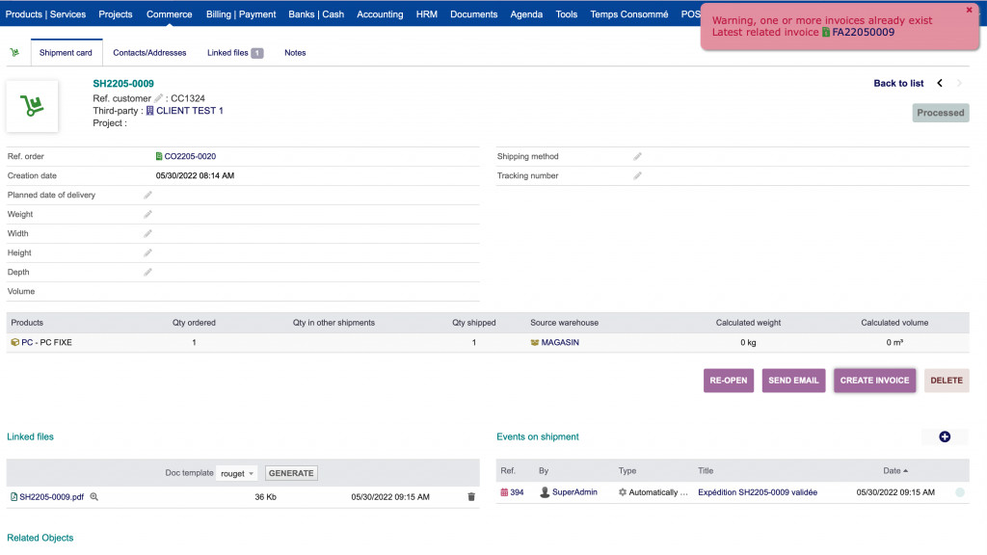The image size is (987, 555).
Task: Dismiss the invoice warning notification
Action: 969,10
